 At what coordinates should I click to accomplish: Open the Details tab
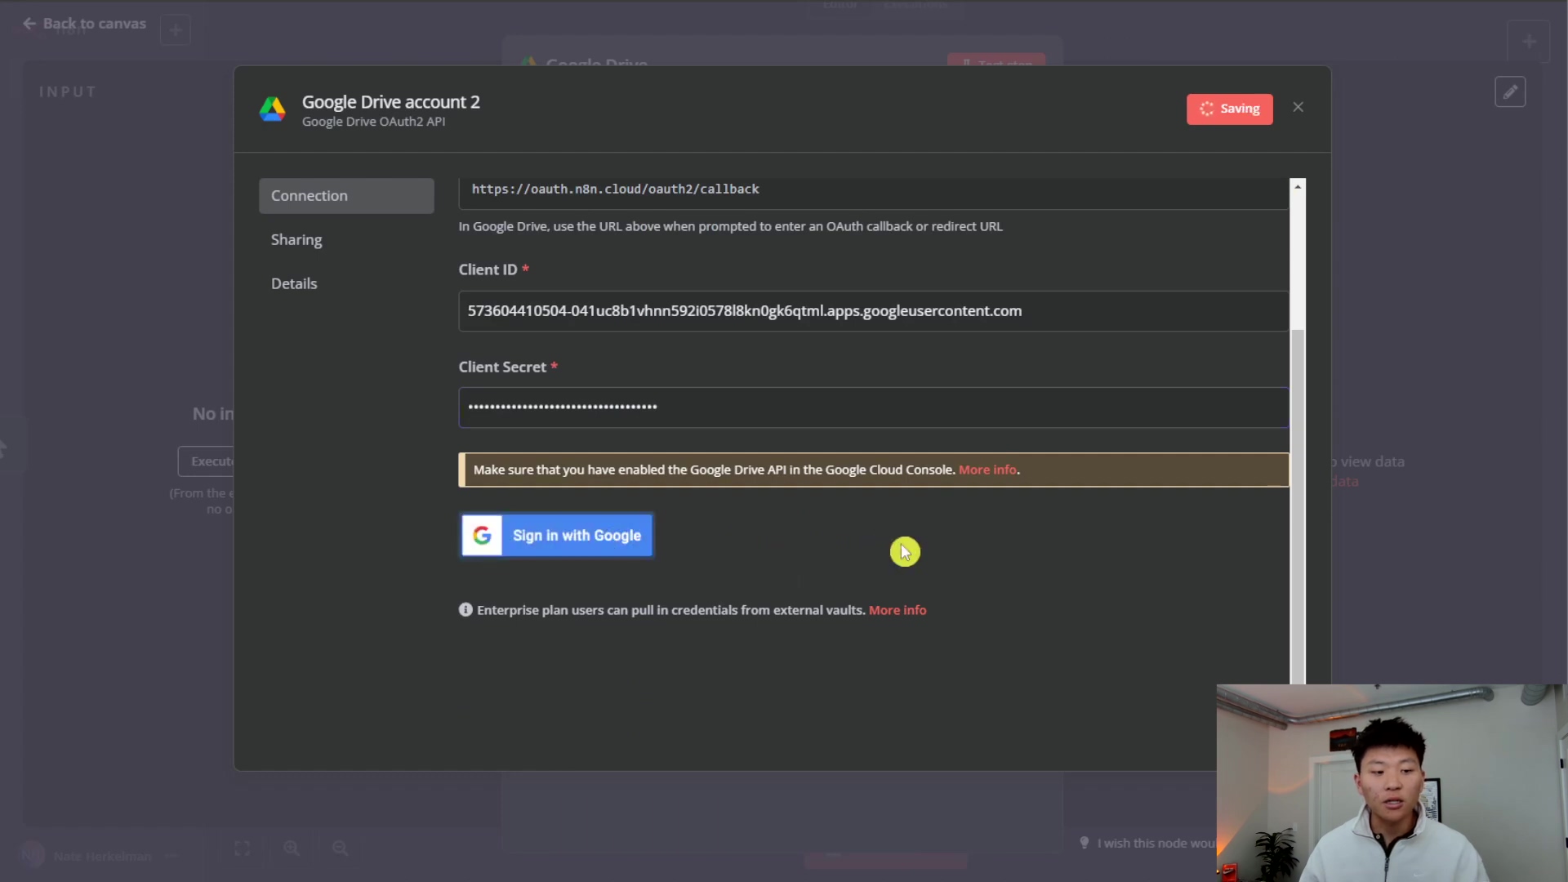(294, 283)
